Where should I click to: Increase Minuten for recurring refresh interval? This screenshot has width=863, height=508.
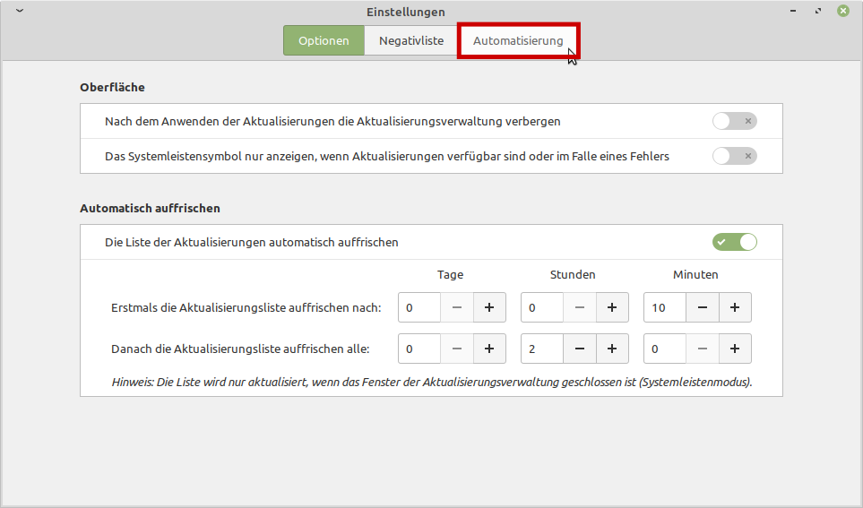[735, 349]
